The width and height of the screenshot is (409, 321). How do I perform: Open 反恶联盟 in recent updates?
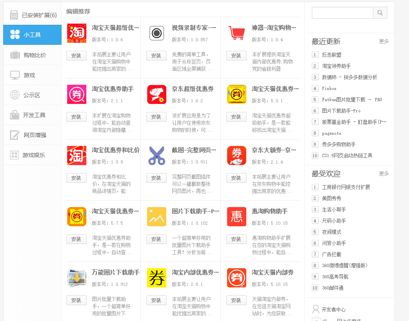(331, 55)
